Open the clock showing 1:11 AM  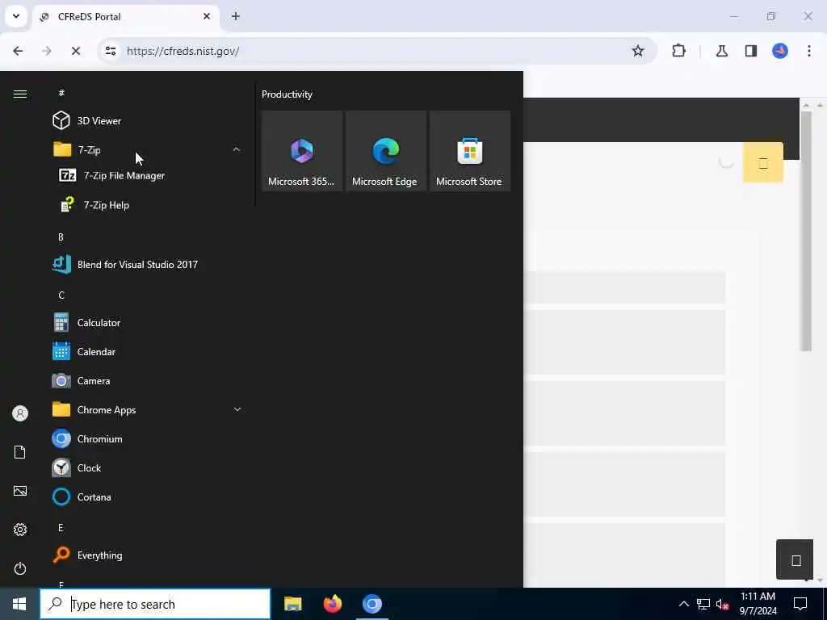tap(758, 604)
